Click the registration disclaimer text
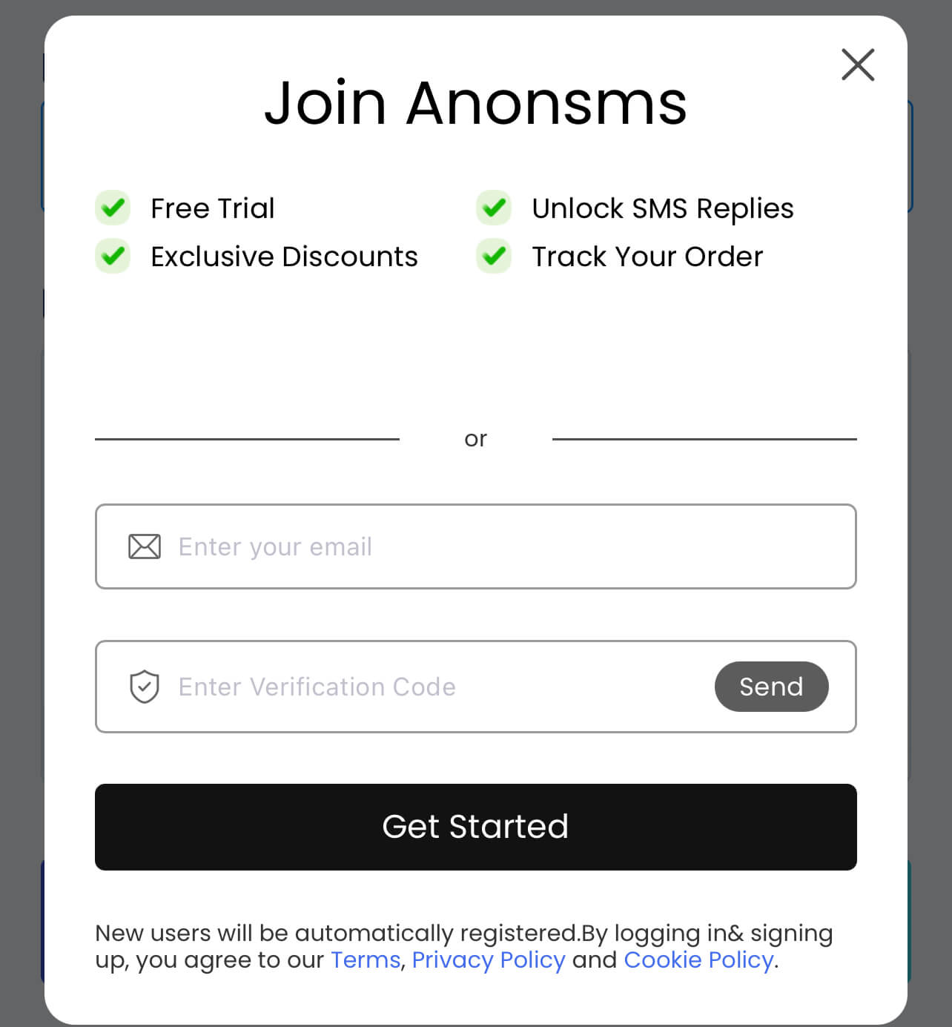This screenshot has width=952, height=1027. pos(465,946)
